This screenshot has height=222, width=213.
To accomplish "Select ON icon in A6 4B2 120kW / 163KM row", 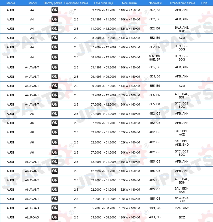I will coord(55,152).
